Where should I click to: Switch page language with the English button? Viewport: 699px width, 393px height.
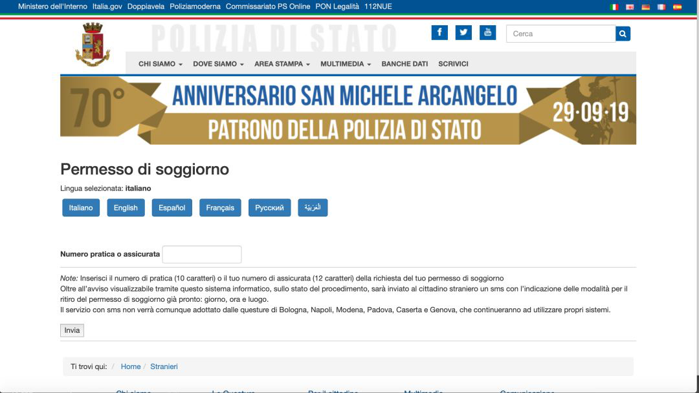click(126, 208)
